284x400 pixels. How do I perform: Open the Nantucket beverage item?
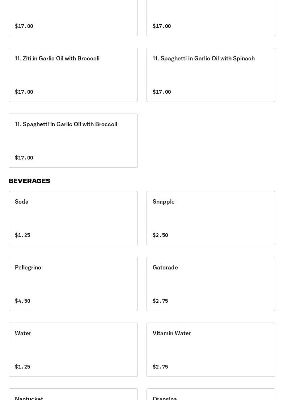[73, 395]
